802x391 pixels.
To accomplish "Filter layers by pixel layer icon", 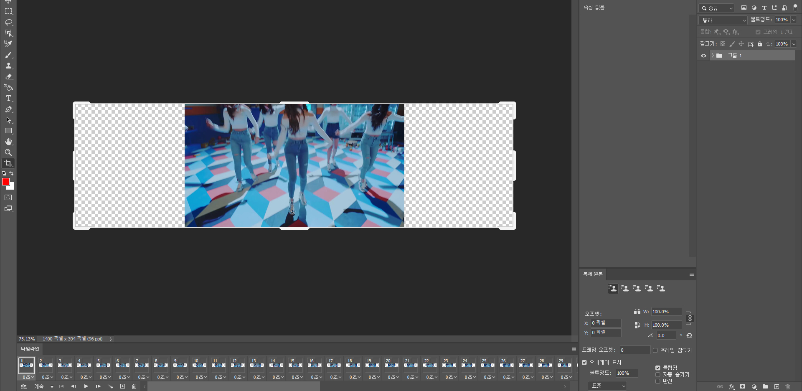I will tap(744, 8).
